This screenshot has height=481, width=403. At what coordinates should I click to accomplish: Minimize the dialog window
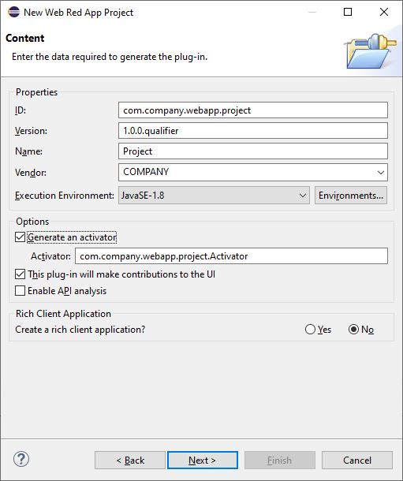coord(312,12)
